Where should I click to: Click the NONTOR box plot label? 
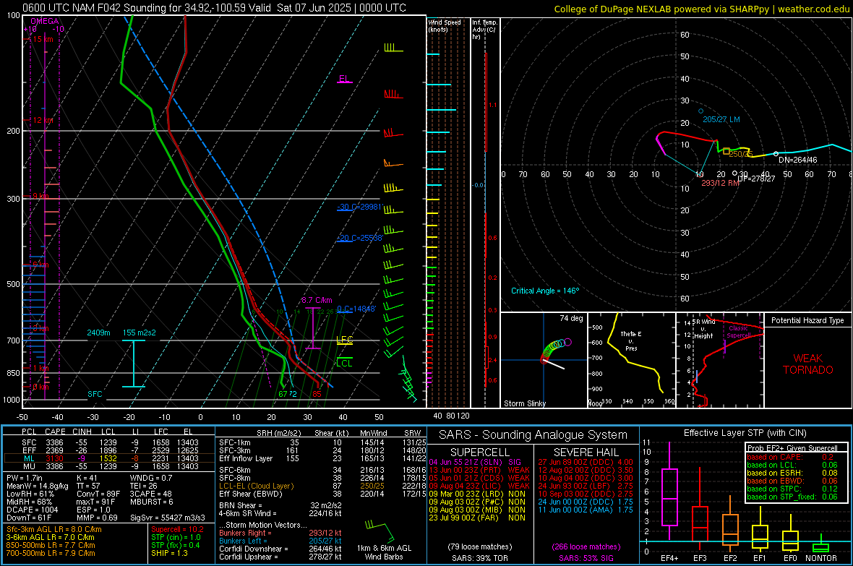pyautogui.click(x=821, y=558)
